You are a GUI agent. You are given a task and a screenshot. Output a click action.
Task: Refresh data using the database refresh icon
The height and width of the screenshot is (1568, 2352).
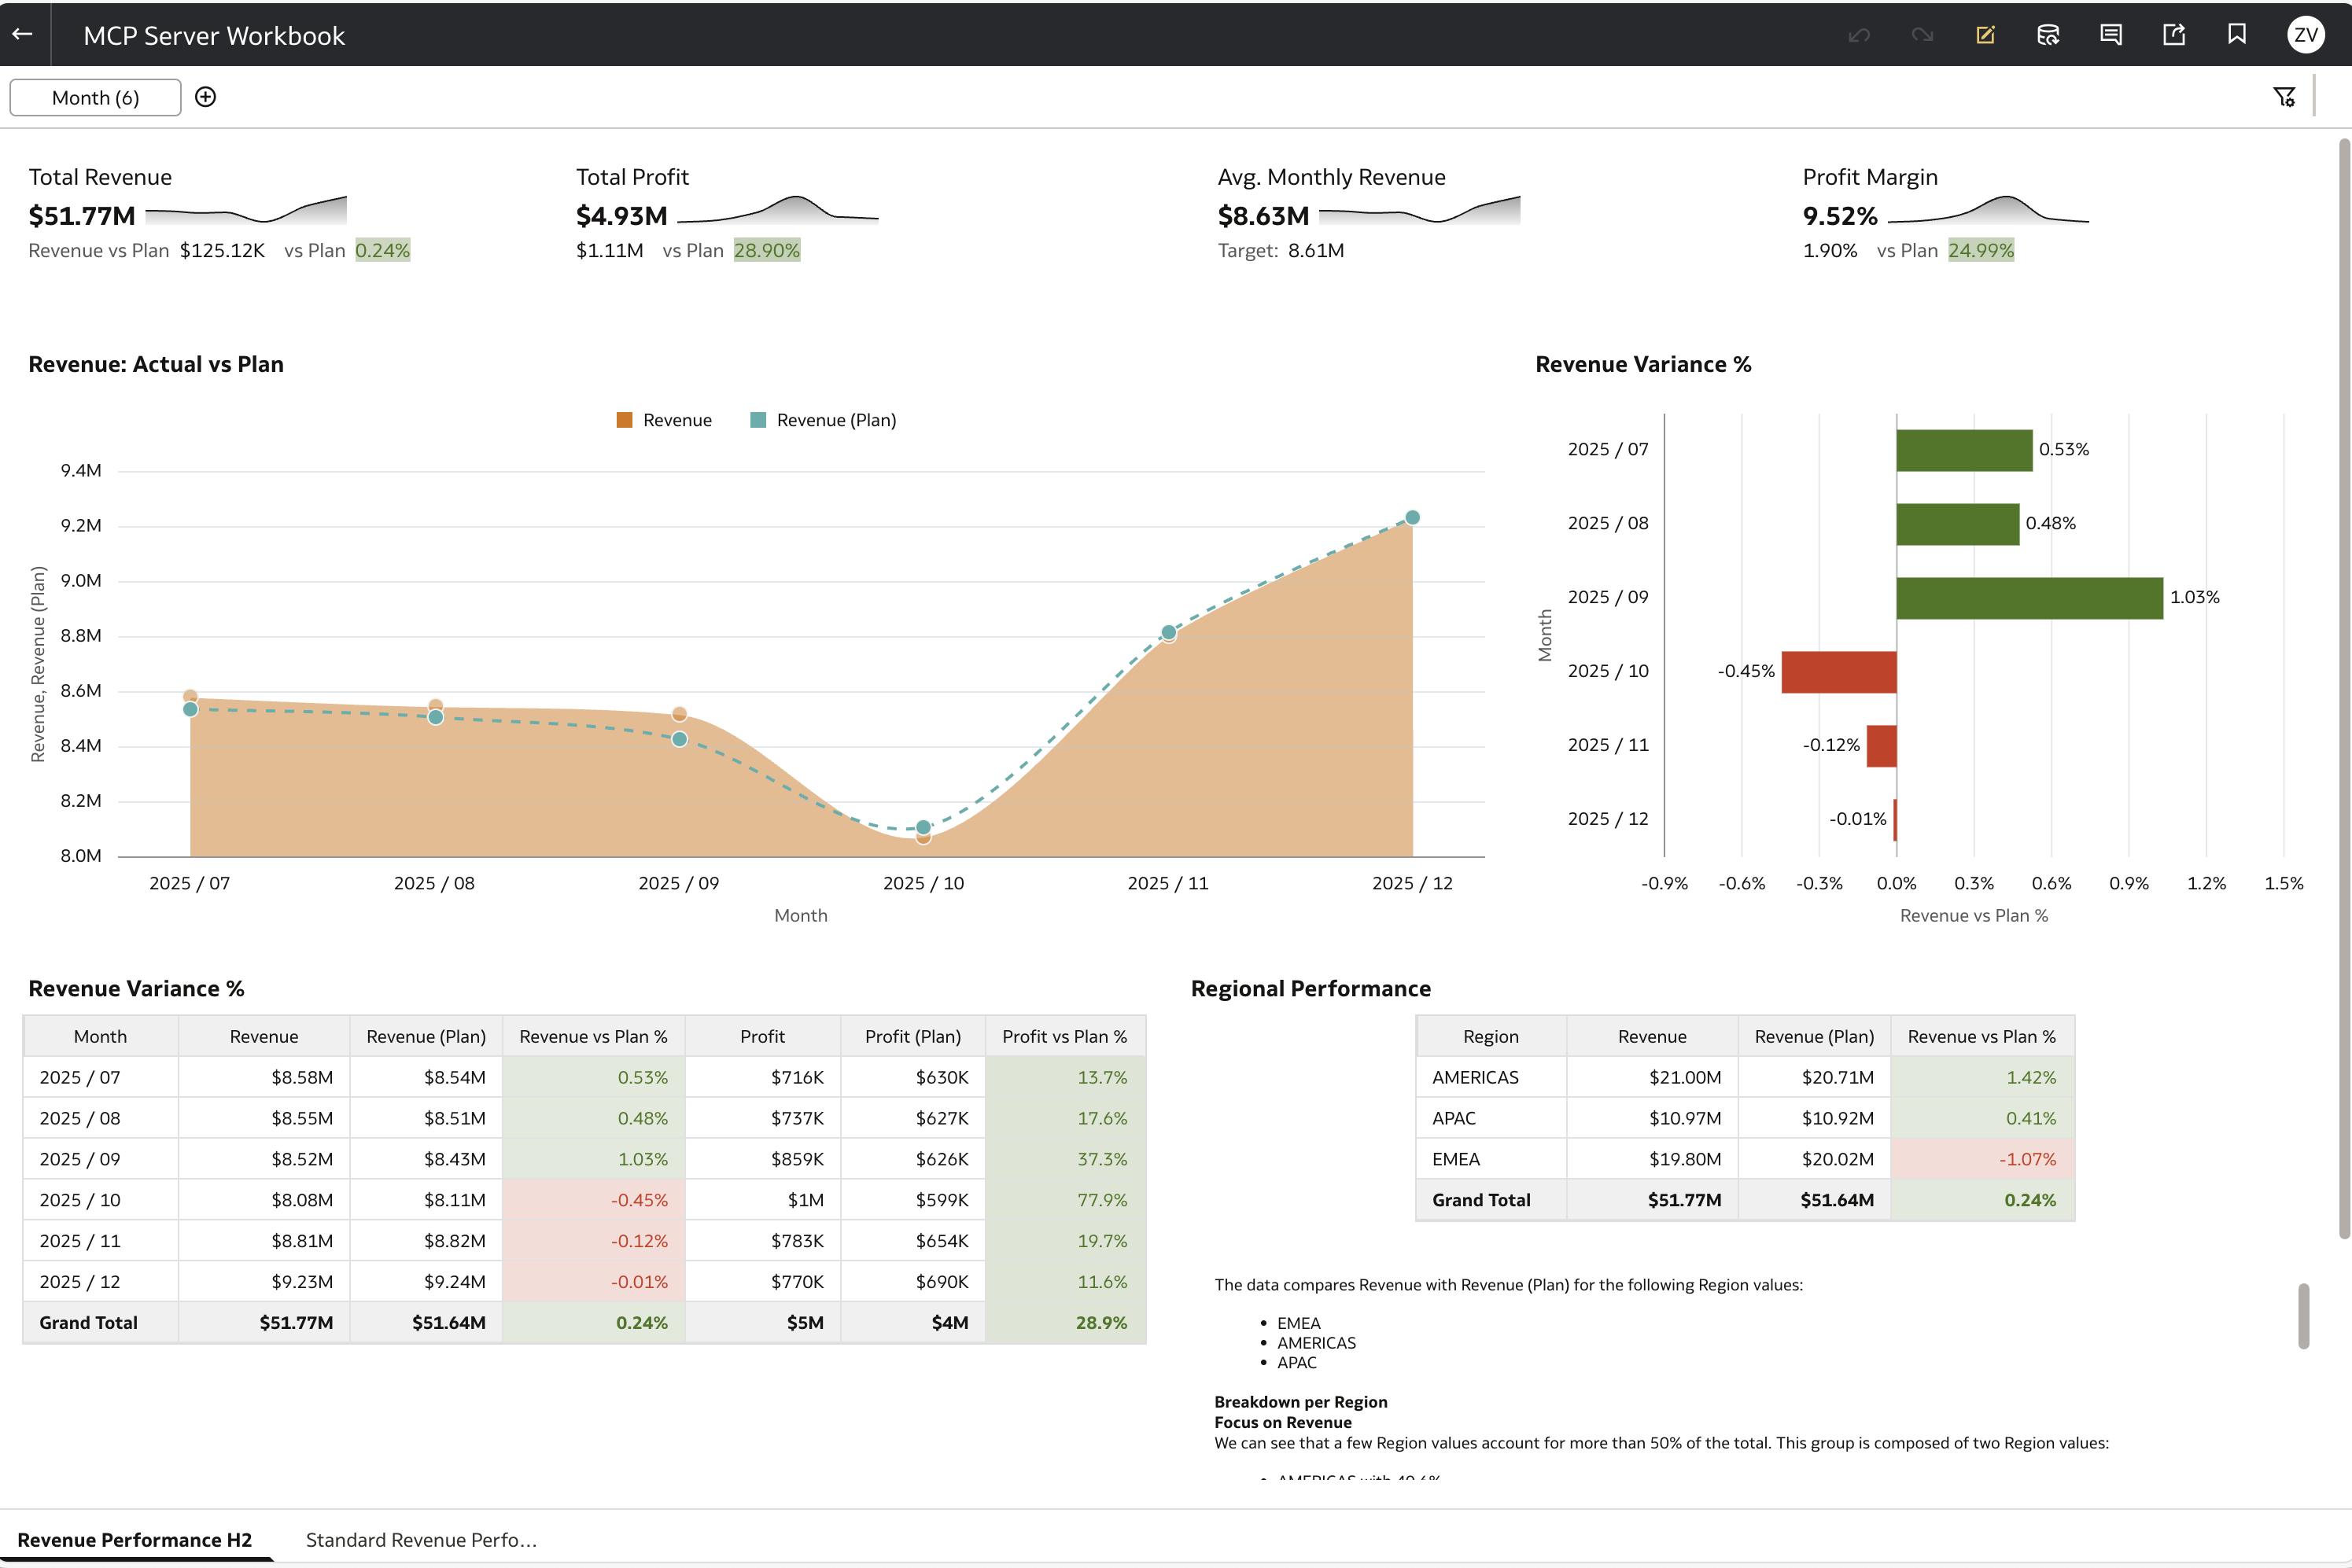(2047, 34)
